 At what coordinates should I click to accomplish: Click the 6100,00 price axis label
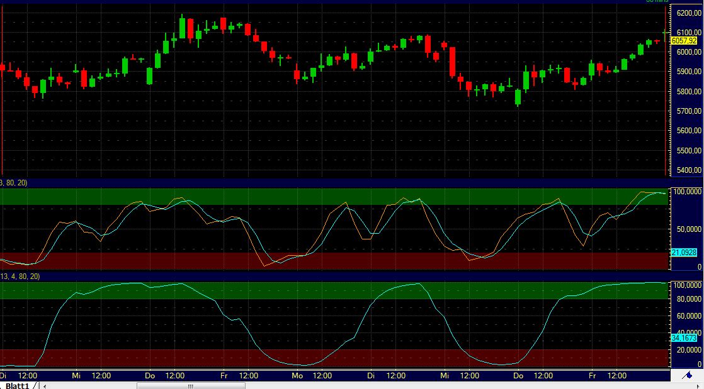point(688,32)
